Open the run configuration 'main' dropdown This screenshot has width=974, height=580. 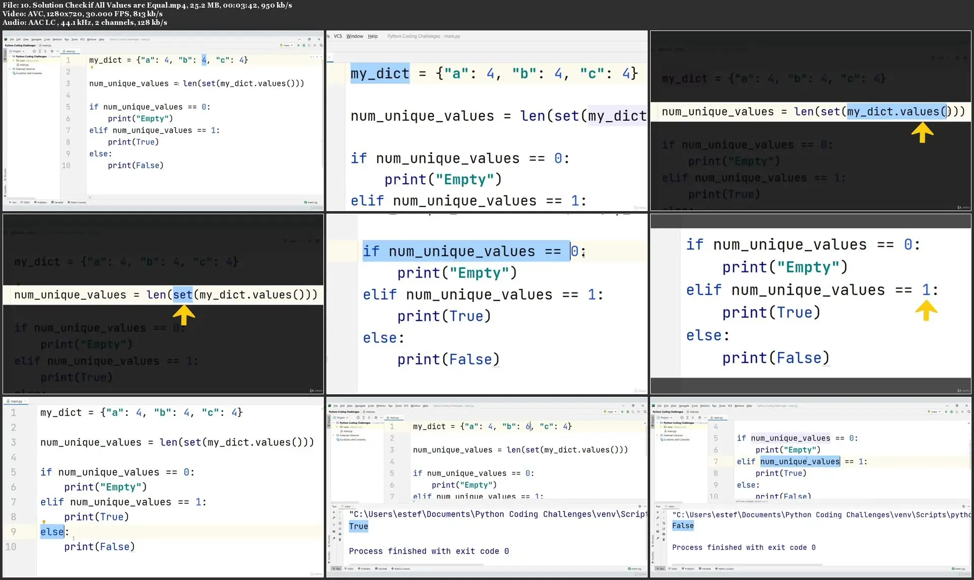point(286,45)
